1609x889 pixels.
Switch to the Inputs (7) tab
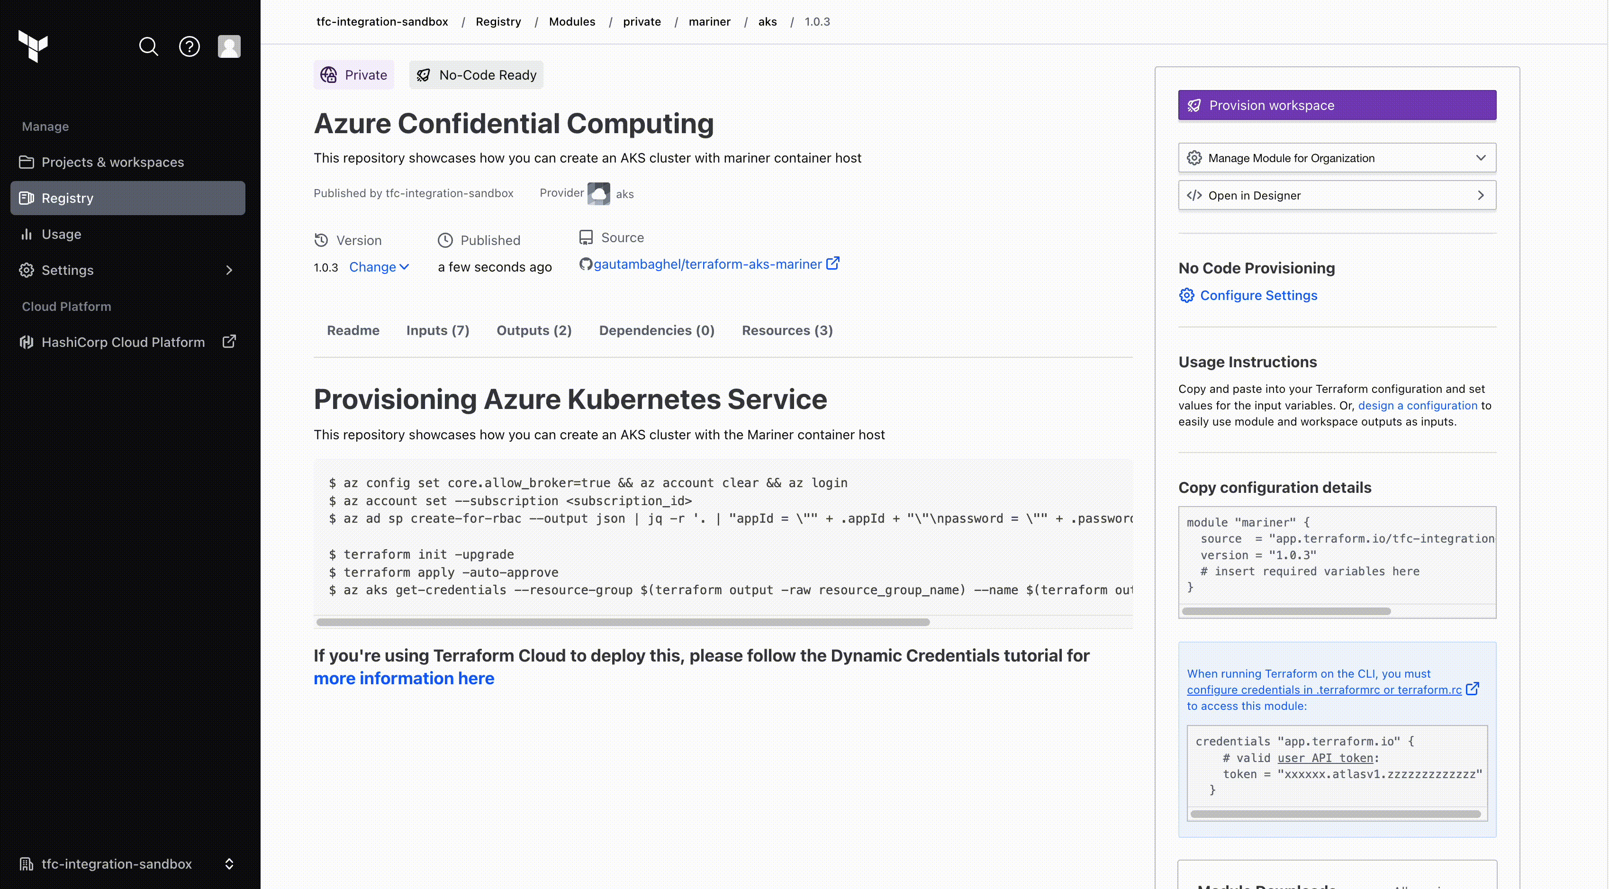pyautogui.click(x=437, y=330)
